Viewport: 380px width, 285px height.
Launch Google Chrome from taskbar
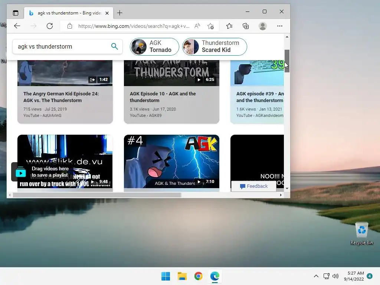pos(198,276)
